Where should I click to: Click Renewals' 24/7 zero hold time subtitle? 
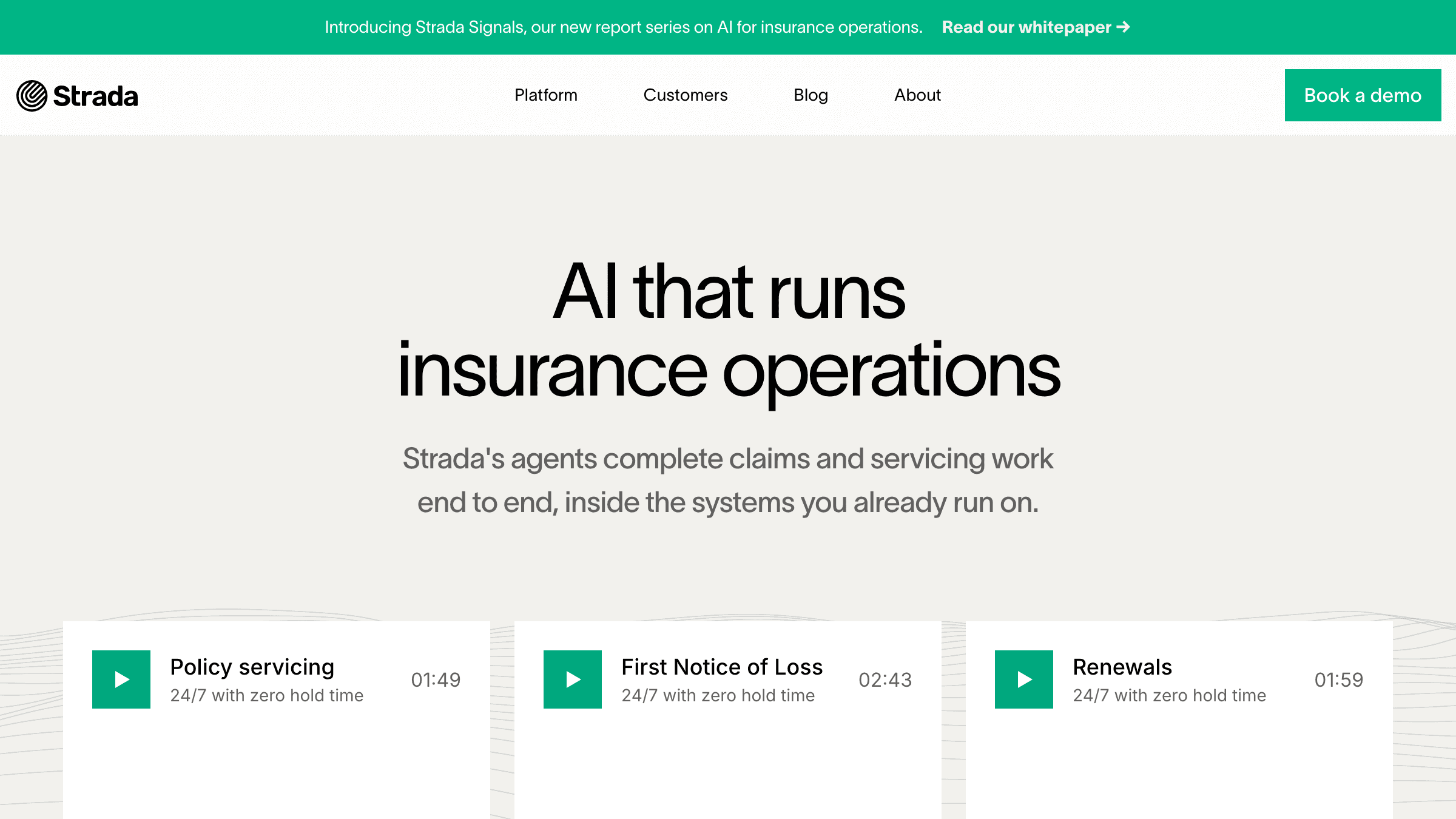1170,695
